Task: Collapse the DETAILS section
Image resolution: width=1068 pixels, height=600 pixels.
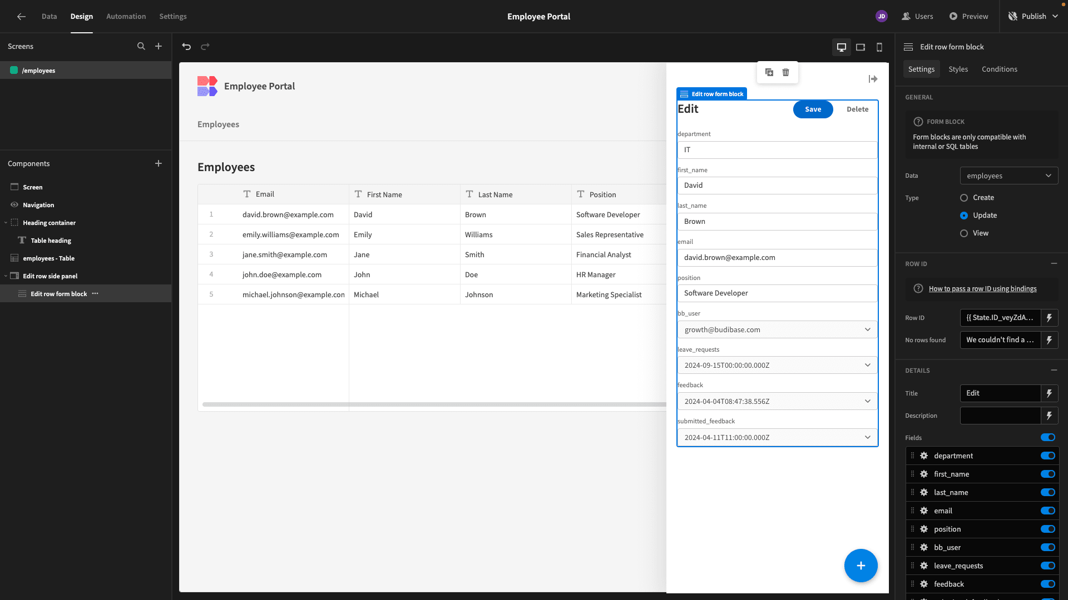Action: (x=1054, y=371)
